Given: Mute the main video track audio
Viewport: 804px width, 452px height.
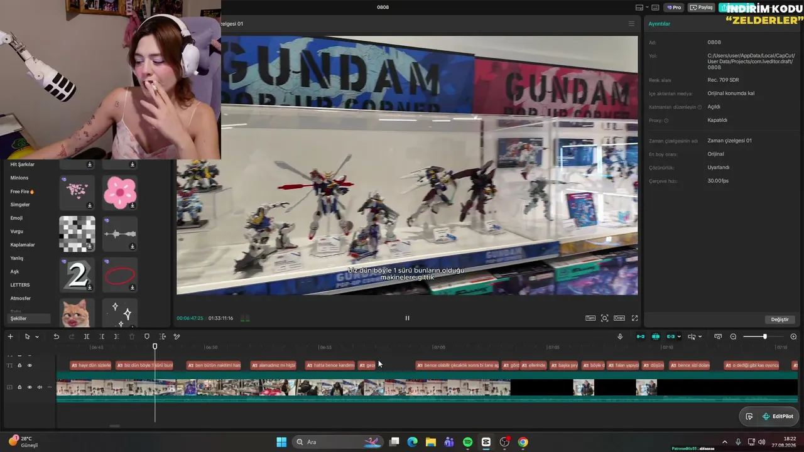Looking at the screenshot, I should [x=40, y=387].
